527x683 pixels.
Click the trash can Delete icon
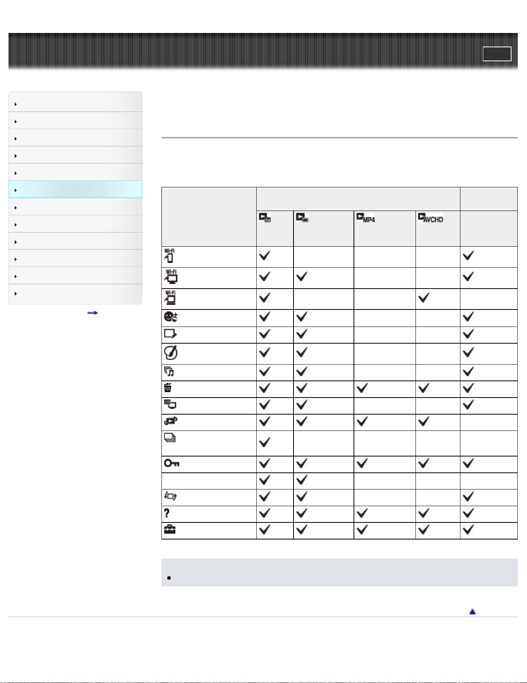tap(168, 387)
